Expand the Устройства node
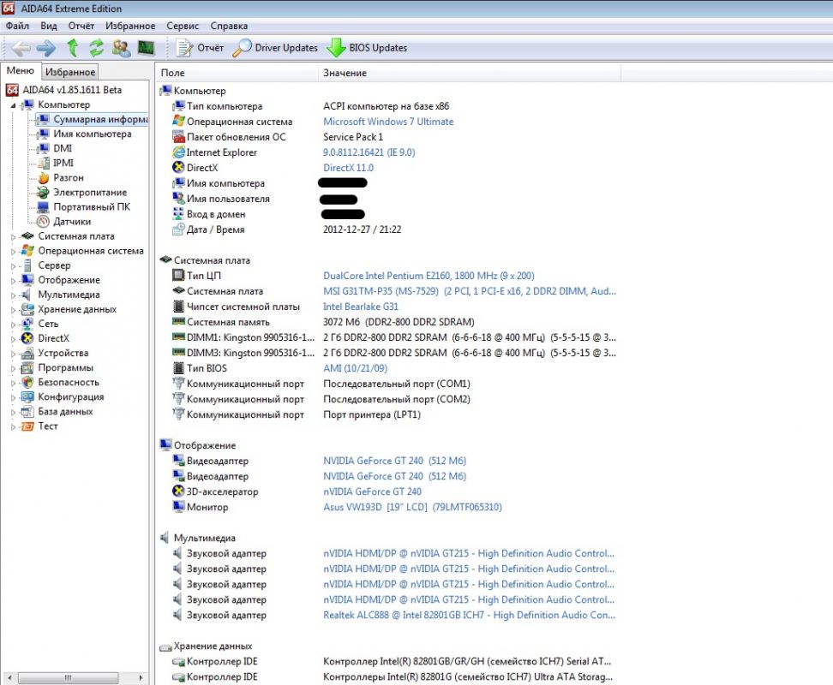Image resolution: width=833 pixels, height=685 pixels. (x=13, y=354)
